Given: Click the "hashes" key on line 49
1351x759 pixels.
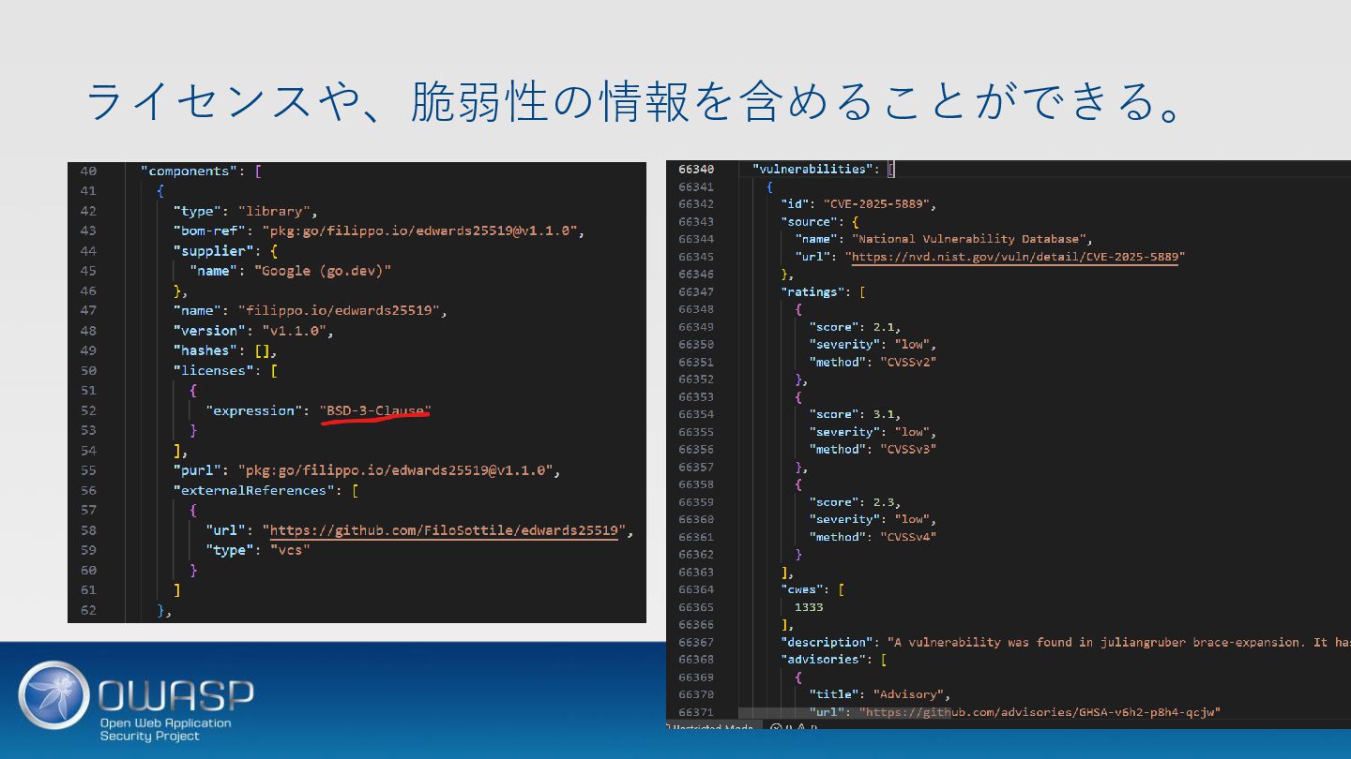Looking at the screenshot, I should [206, 350].
